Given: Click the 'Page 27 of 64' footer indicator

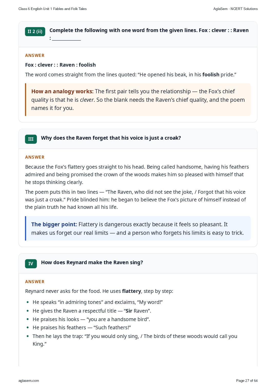Looking at the screenshot, I should point(247,381).
